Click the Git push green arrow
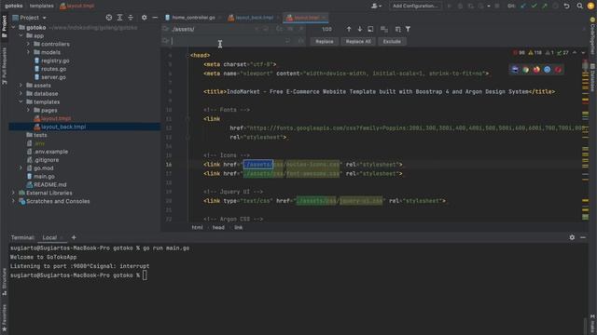 pyautogui.click(x=545, y=7)
